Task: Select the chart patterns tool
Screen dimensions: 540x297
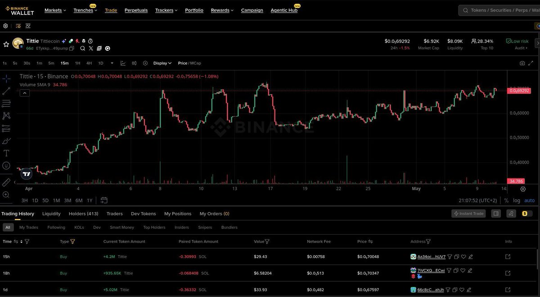Action: click(x=6, y=116)
